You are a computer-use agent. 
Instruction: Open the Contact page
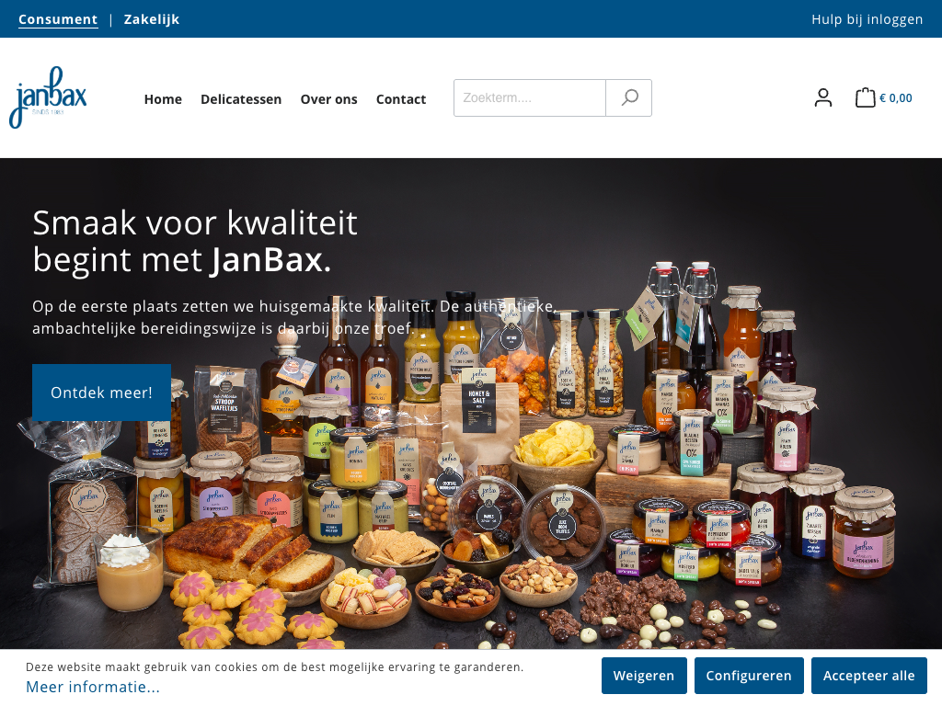(x=401, y=99)
